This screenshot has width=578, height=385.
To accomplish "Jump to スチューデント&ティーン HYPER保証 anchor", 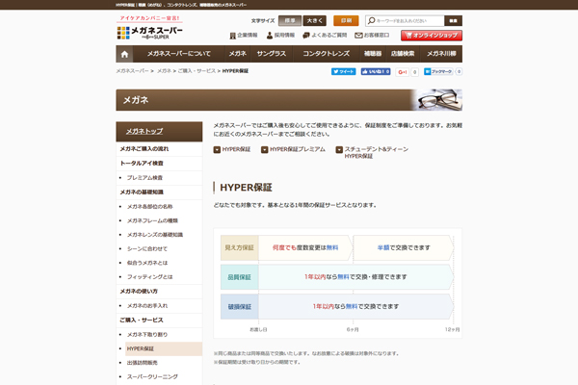I will point(372,152).
